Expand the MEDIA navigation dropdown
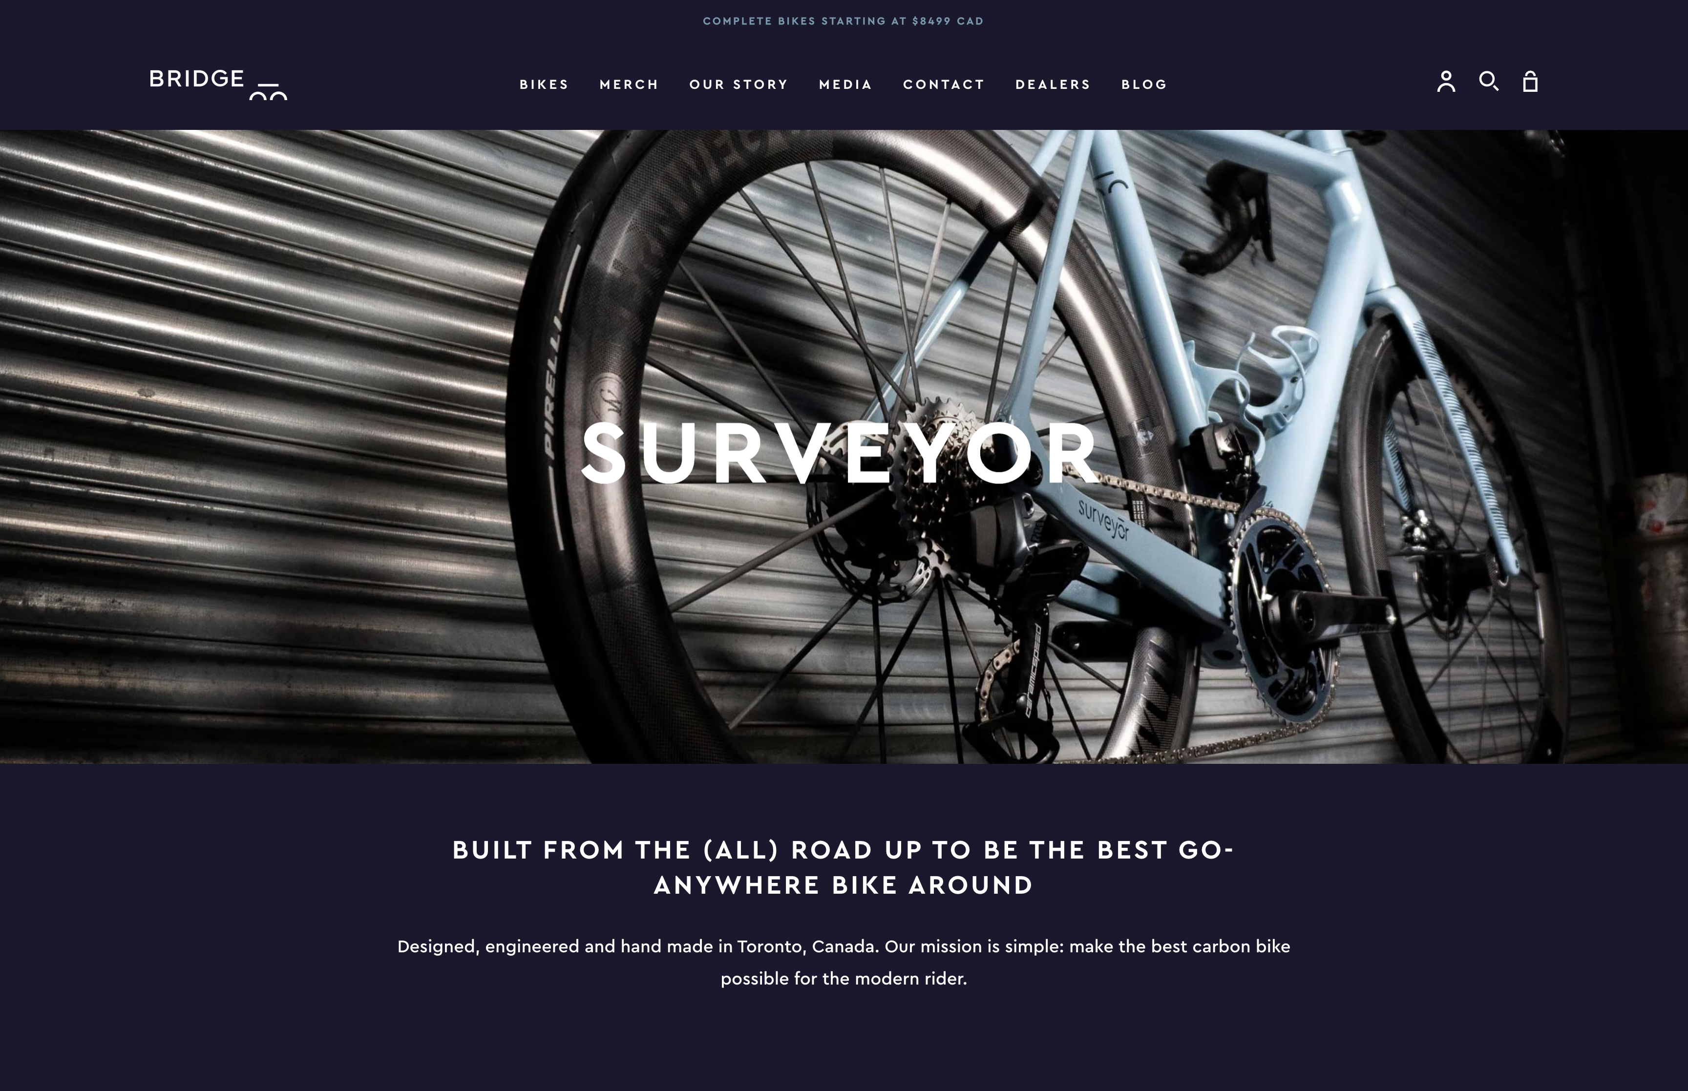This screenshot has height=1091, width=1688. point(845,84)
